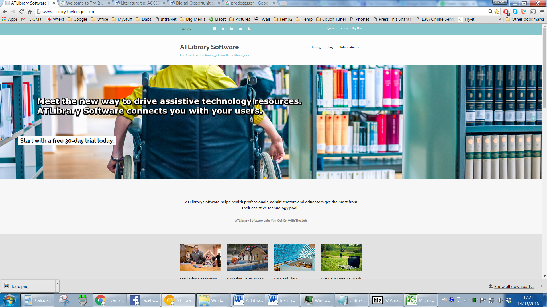
Task: Open the Twitter icon link
Action: tap(223, 29)
